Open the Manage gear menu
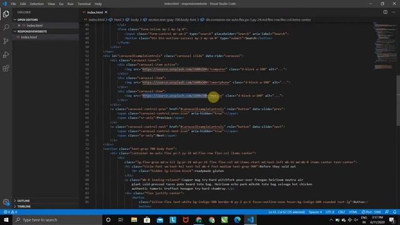 (6, 202)
